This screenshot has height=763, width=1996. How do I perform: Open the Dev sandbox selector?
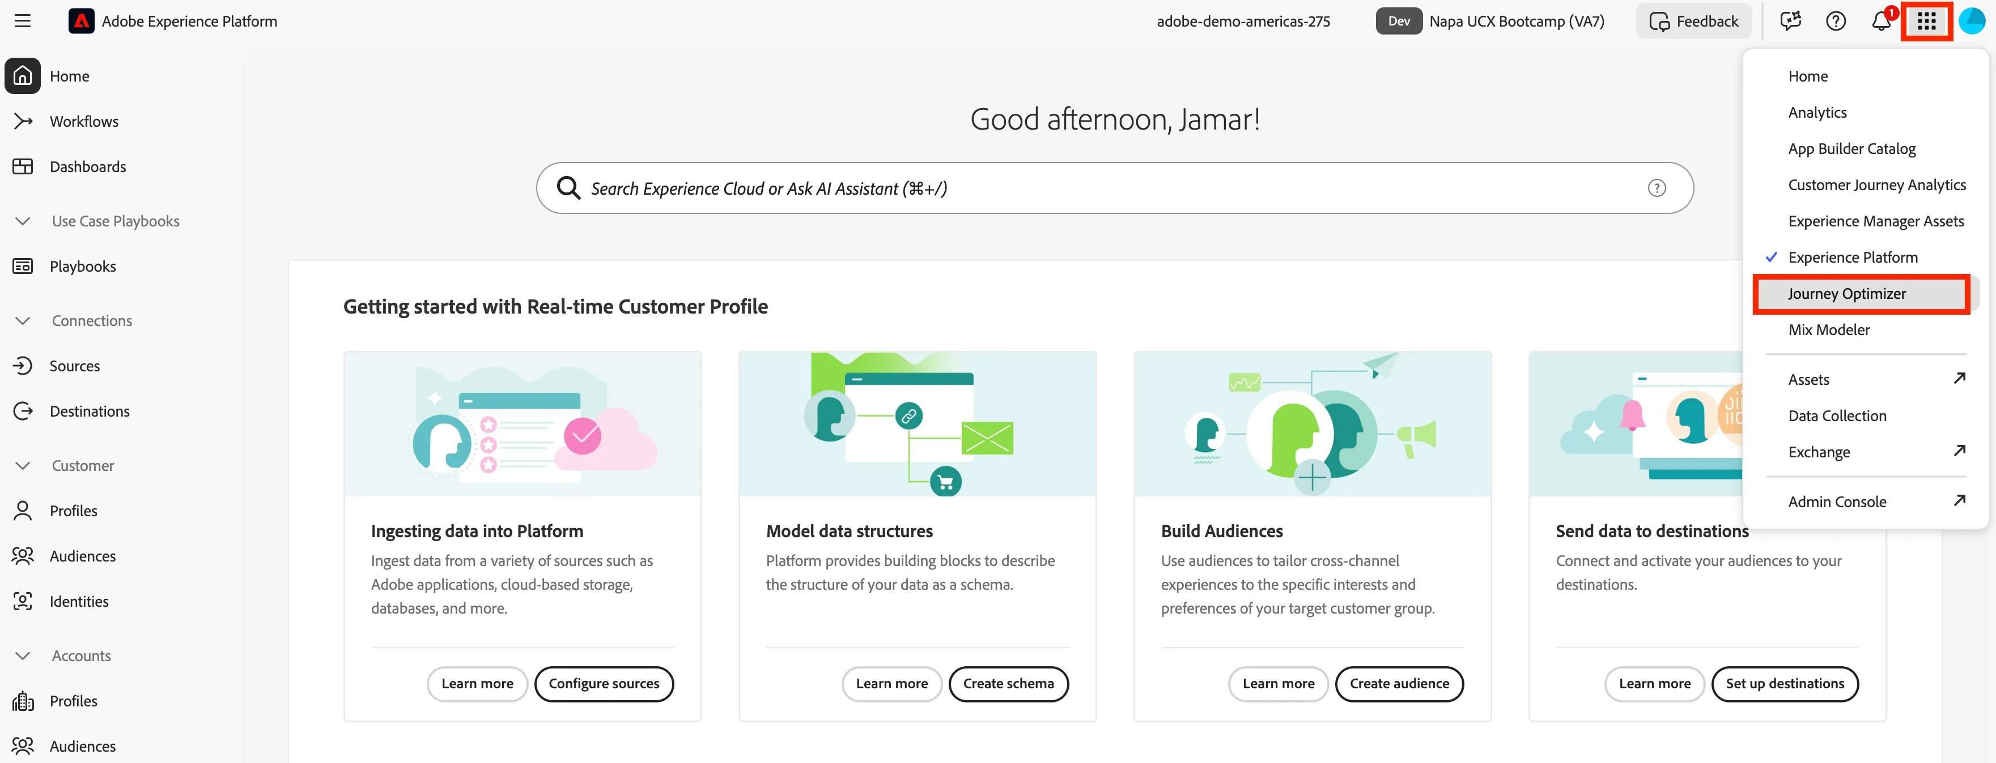tap(1489, 21)
